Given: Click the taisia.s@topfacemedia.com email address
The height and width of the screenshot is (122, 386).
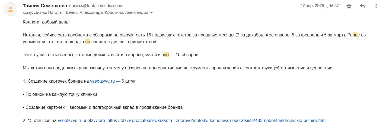Looking at the screenshot, I should point(95,6).
